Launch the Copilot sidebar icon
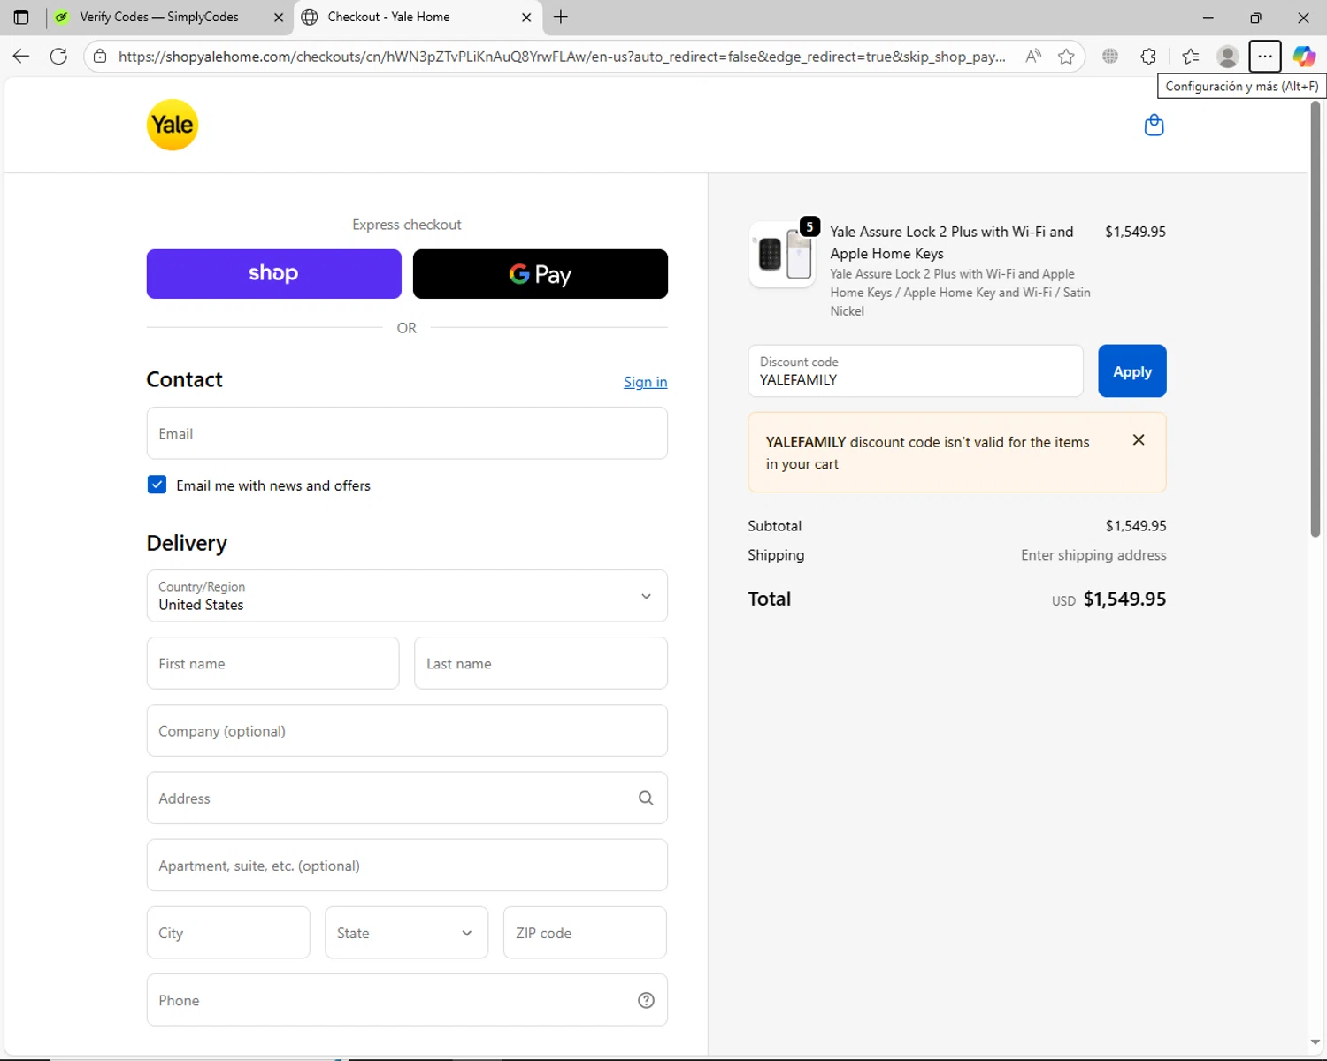Image resolution: width=1327 pixels, height=1061 pixels. click(1304, 57)
